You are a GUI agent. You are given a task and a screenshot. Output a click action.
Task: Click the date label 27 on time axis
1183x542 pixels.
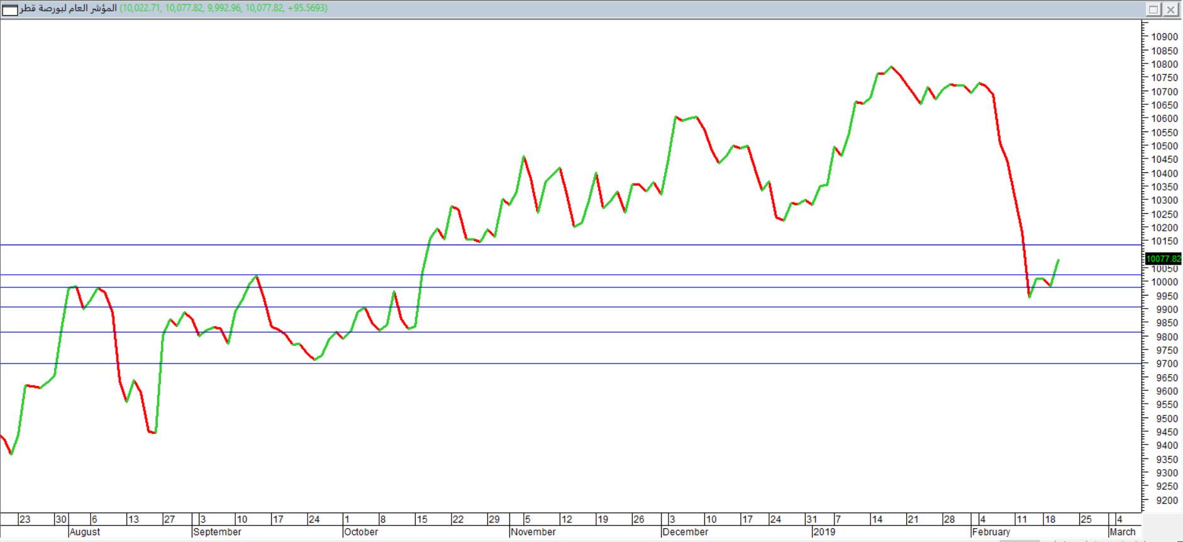tap(169, 519)
